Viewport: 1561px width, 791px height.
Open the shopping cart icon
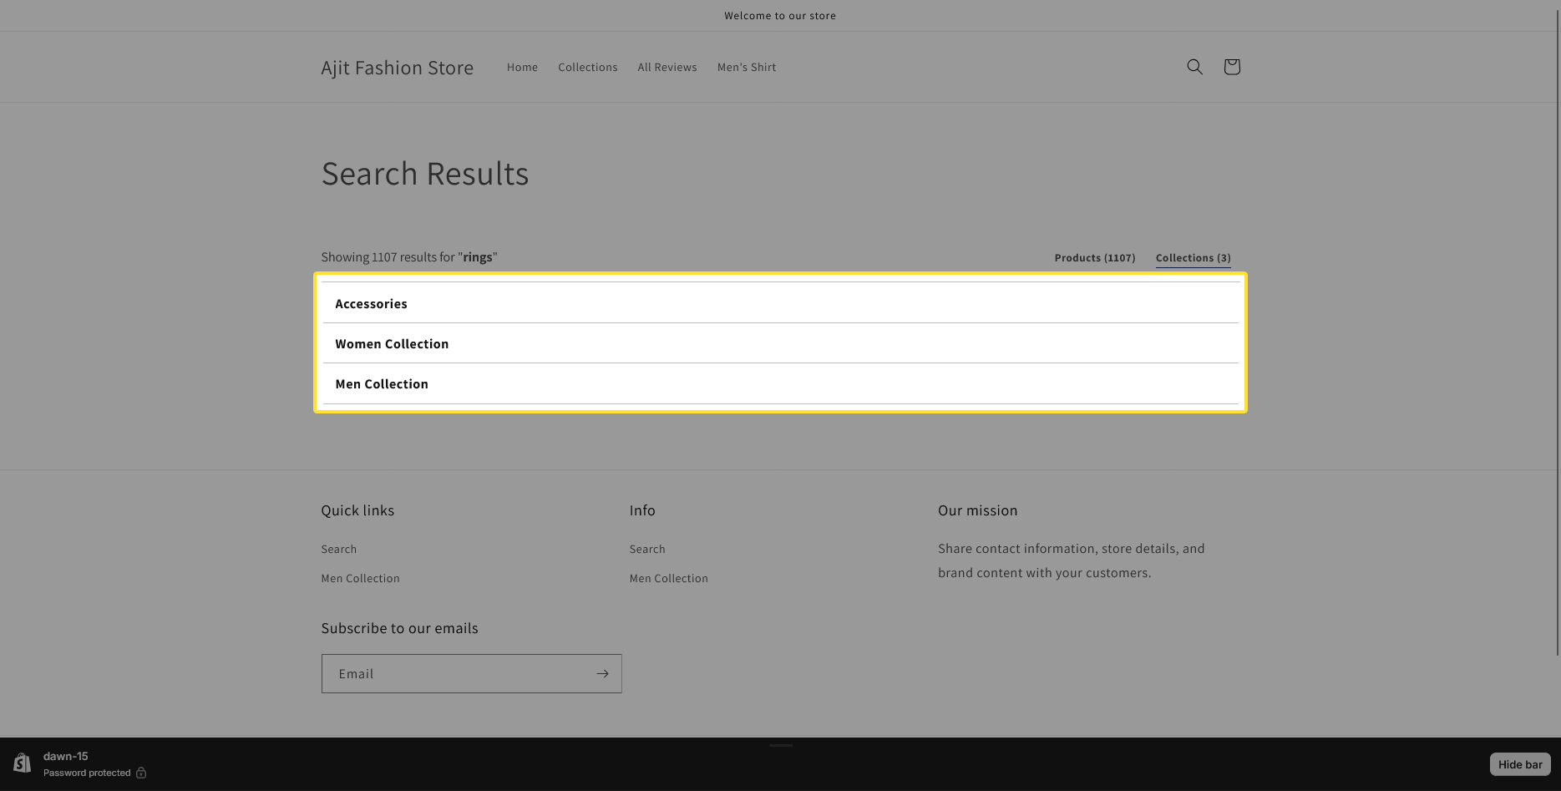pyautogui.click(x=1231, y=67)
